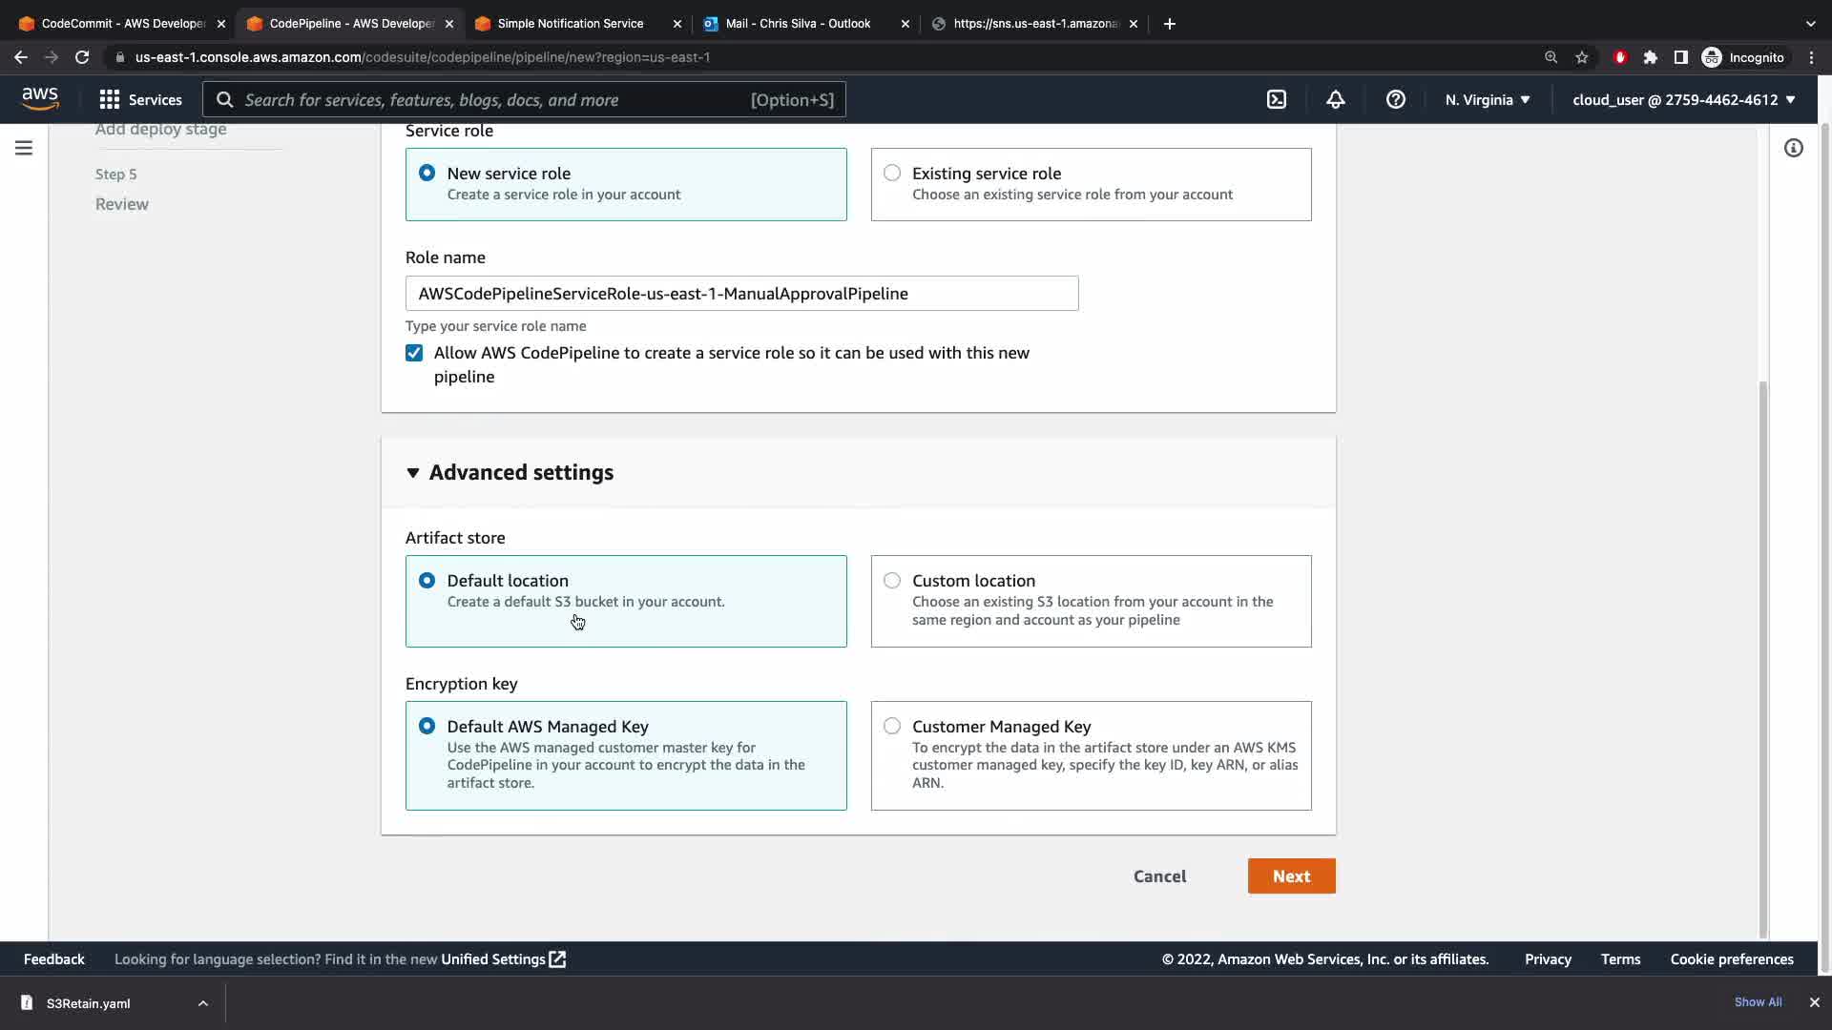Viewport: 1832px width, 1030px height.
Task: Select Custom location artifact store
Action: click(892, 581)
